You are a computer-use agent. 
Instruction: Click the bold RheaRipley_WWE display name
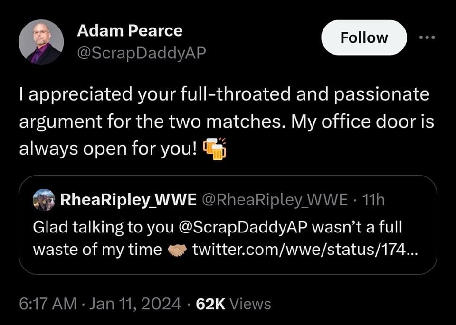pos(128,200)
